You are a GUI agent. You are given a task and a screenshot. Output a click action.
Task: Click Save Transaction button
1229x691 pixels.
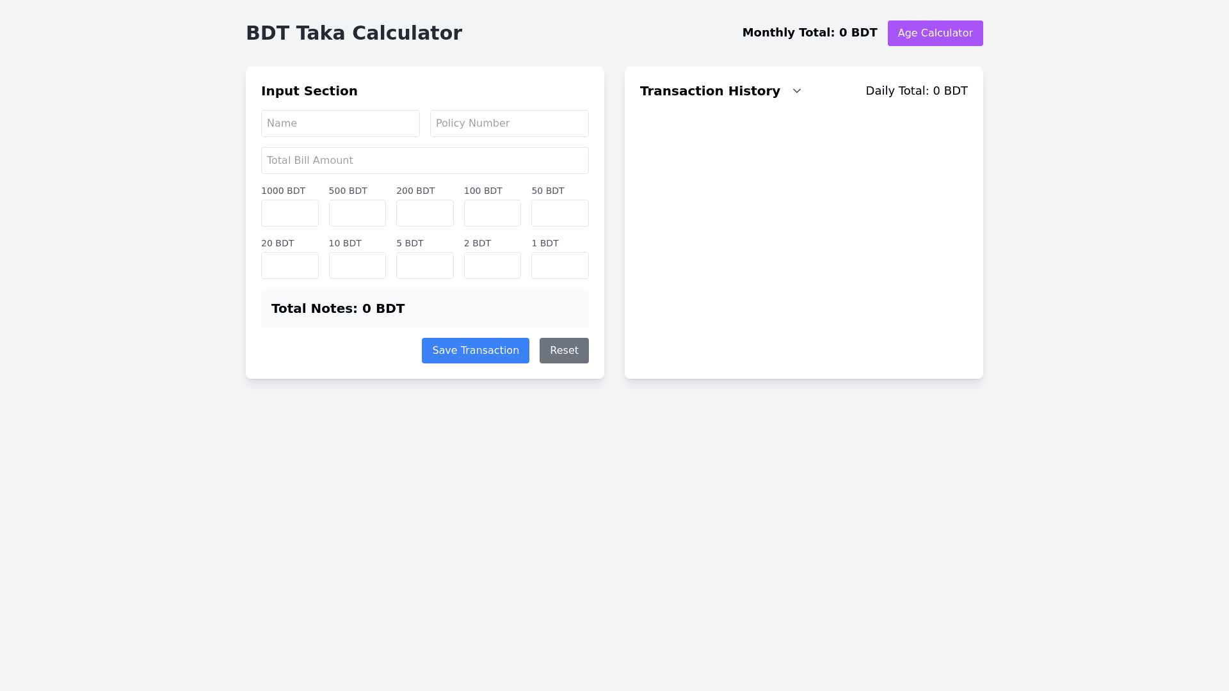[x=475, y=351]
